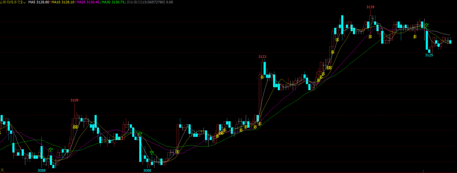Select the yellow MA10 3128.10 legend
The width and height of the screenshot is (457, 173).
[x=63, y=2]
